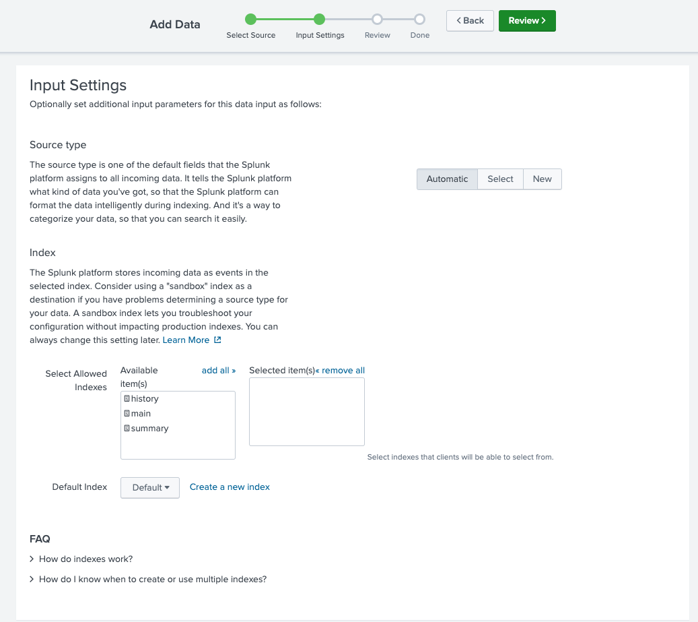This screenshot has height=622, width=698.
Task: Open "Create a new index" link
Action: [230, 487]
